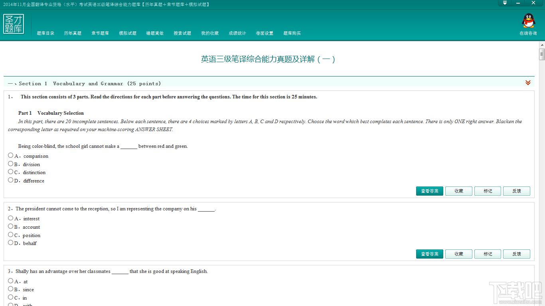Image resolution: width=545 pixels, height=306 pixels.
Task: Click the vertical scrollbar up arrow
Action: (542, 45)
